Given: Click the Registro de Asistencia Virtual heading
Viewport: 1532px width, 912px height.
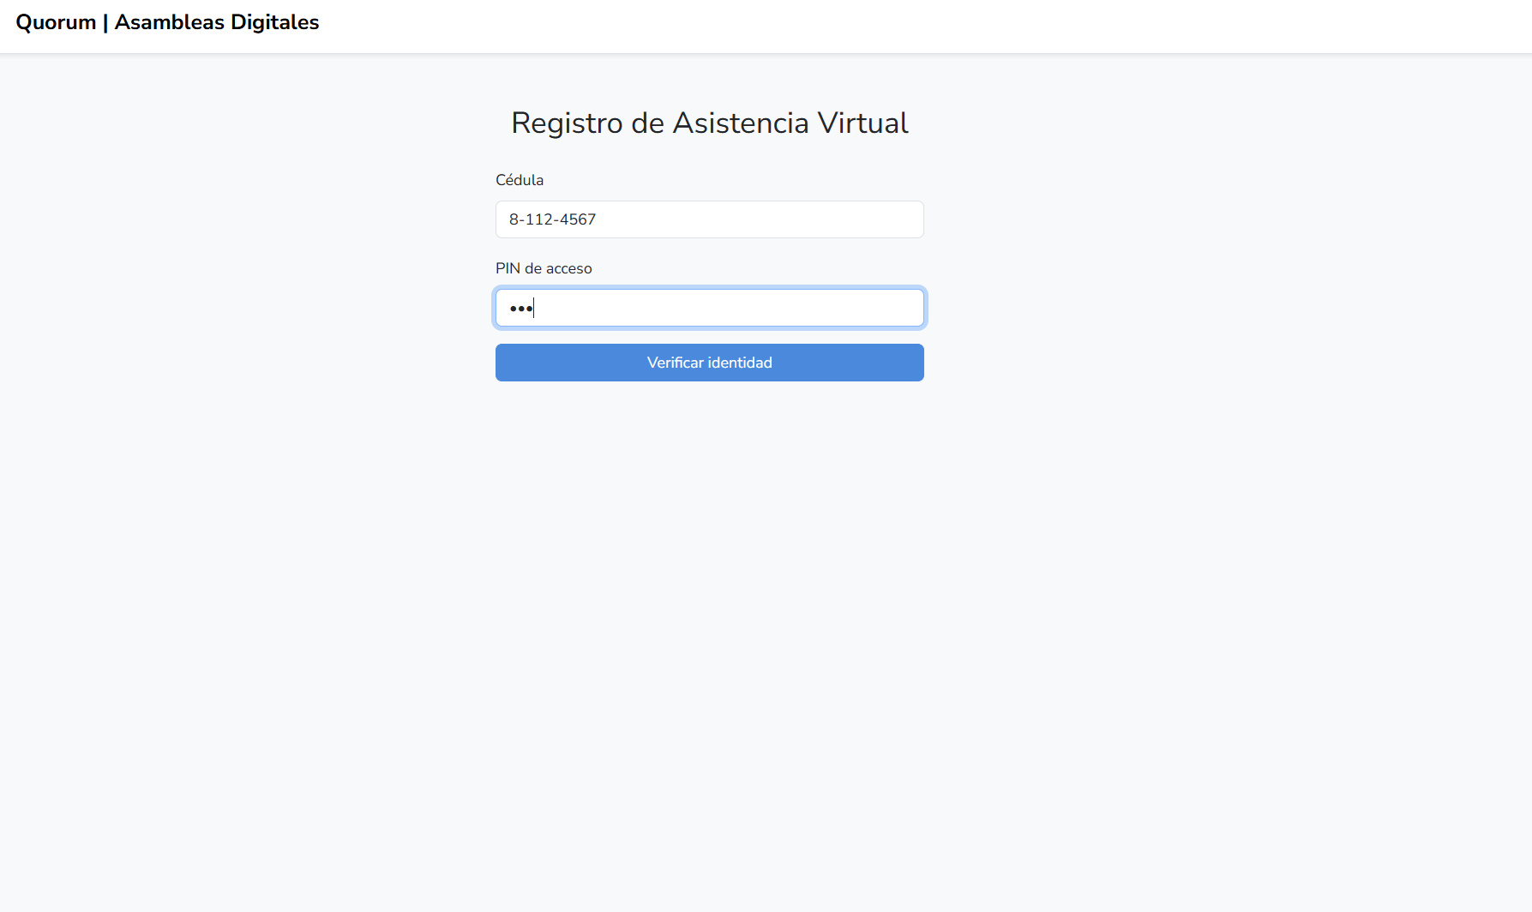Looking at the screenshot, I should [709, 123].
